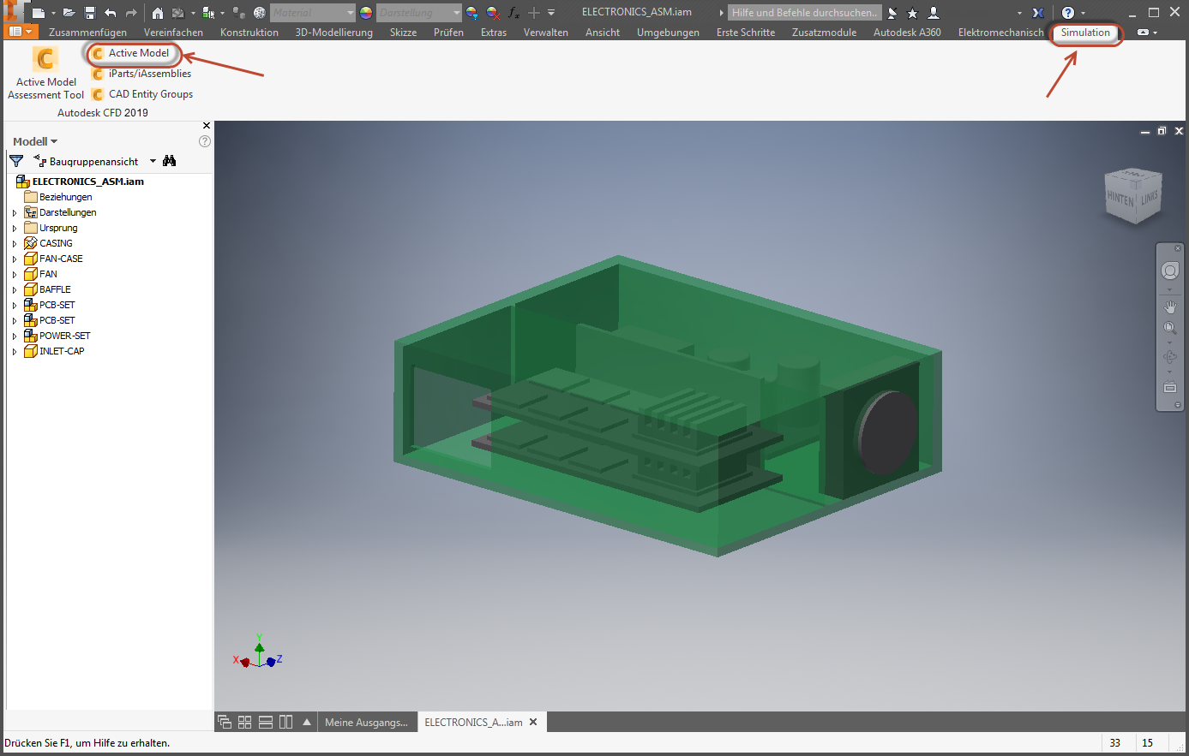The width and height of the screenshot is (1189, 756).
Task: Click the LINKS face of the ViewCube
Action: click(1150, 196)
